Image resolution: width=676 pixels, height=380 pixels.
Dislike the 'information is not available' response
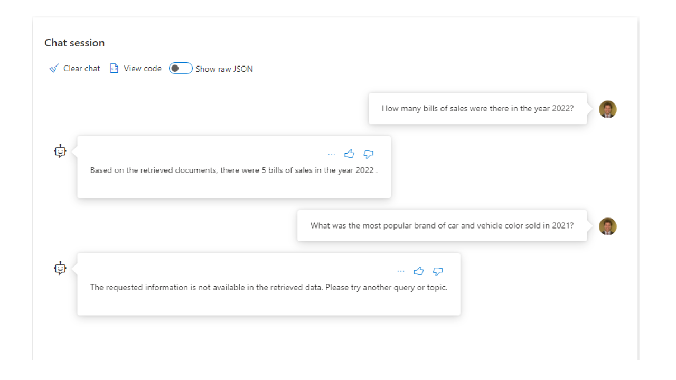tap(438, 271)
